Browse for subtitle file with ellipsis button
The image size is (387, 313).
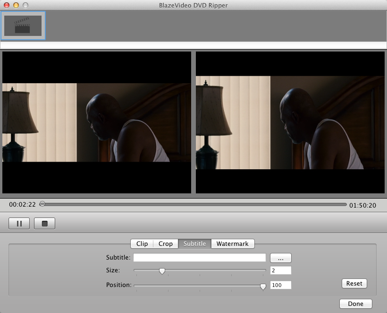pyautogui.click(x=281, y=258)
